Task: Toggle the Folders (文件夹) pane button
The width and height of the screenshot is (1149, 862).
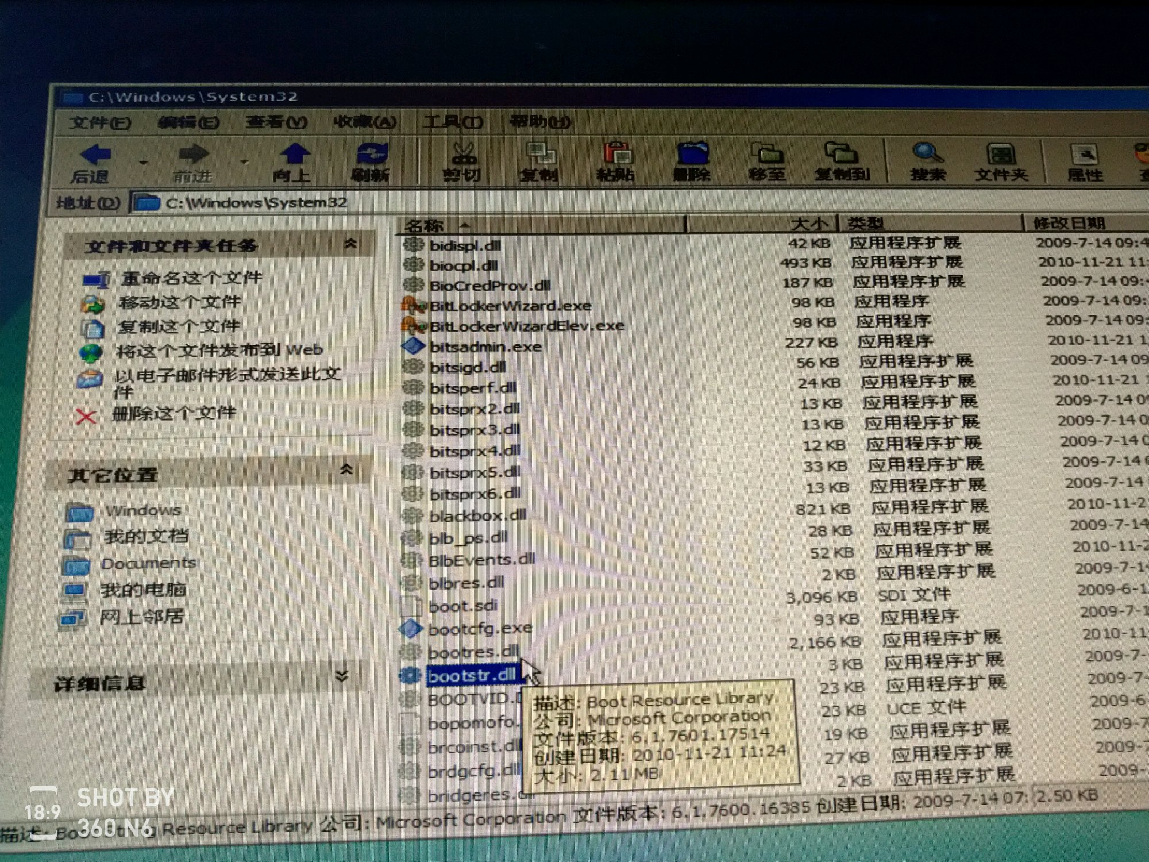Action: [x=1001, y=154]
